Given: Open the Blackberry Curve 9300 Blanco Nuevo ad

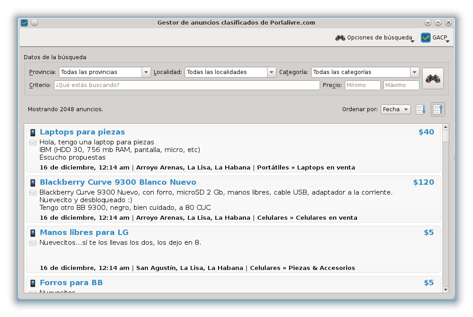Looking at the screenshot, I should [118, 182].
